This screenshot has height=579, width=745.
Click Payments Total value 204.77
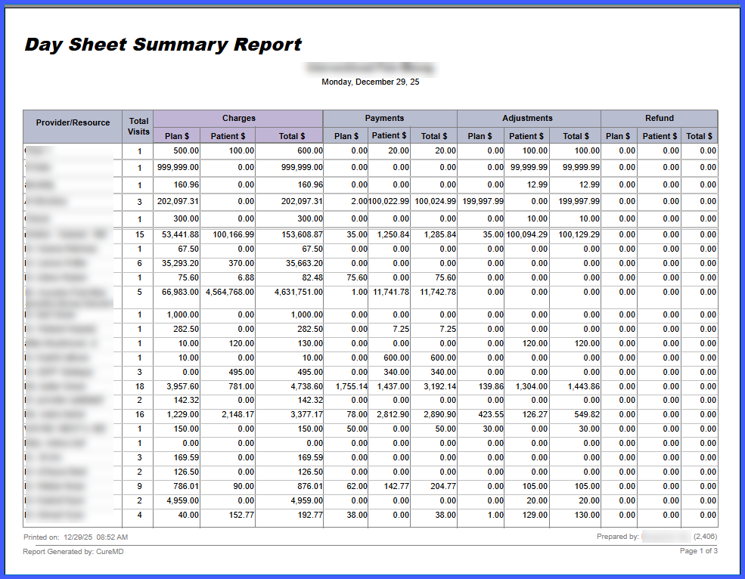click(x=443, y=486)
